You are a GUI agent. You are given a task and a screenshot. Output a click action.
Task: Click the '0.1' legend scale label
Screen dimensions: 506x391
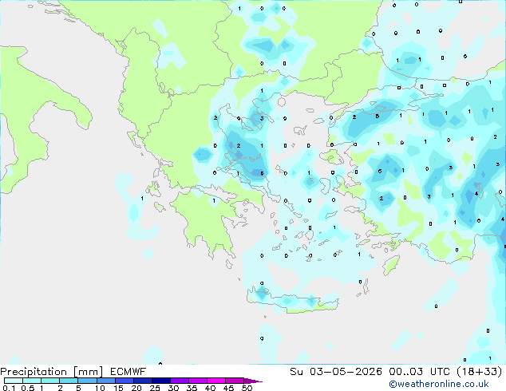(9, 388)
